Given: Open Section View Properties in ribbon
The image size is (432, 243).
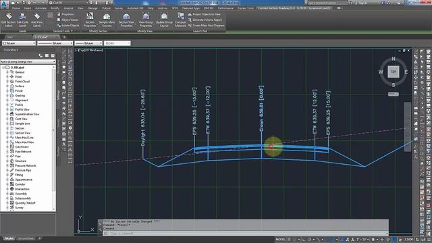Looking at the screenshot, I should (x=126, y=20).
